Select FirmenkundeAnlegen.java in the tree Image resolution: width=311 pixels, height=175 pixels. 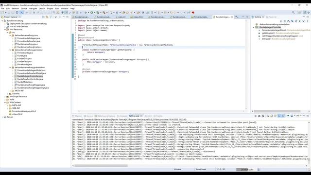click(x=29, y=38)
